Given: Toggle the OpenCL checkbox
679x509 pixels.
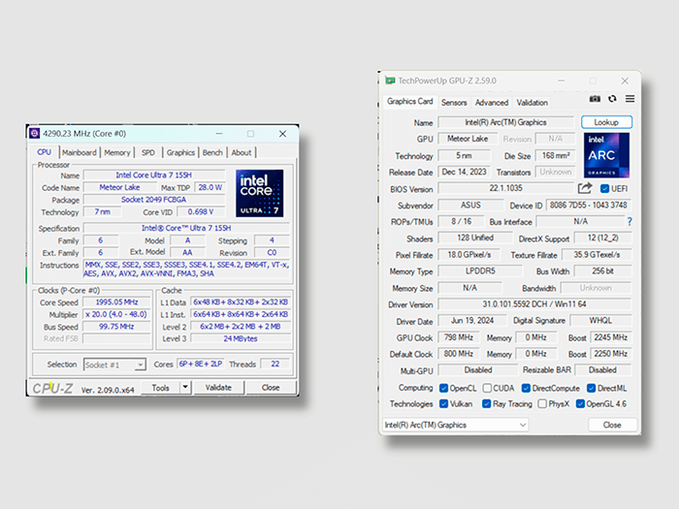Looking at the screenshot, I should [x=443, y=388].
